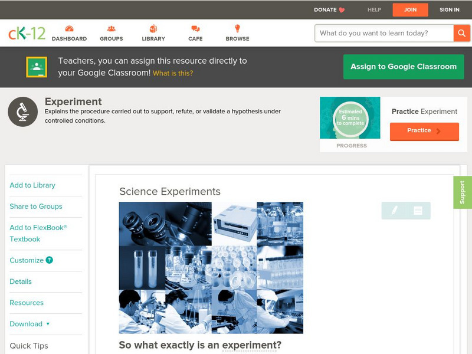
Task: Click the 'Science Experiments' section heading
Action: pyautogui.click(x=170, y=191)
